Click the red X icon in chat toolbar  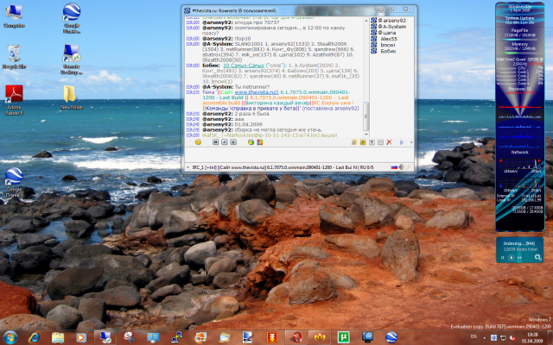pos(389,142)
